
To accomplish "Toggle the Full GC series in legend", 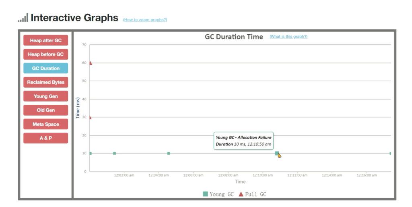I will click(252, 194).
